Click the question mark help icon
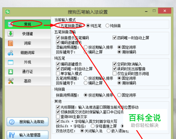Viewport: 176px width, 139px height. [12, 122]
